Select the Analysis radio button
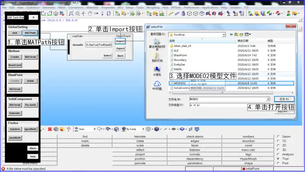Viewport: 305px width, 172px height. point(279,154)
